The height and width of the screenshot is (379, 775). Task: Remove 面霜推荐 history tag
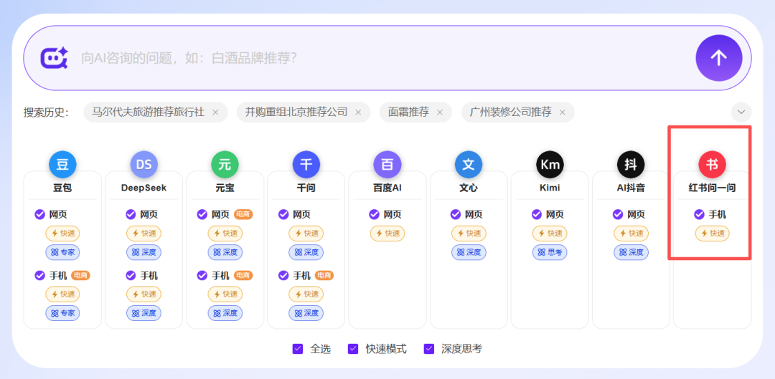(439, 112)
